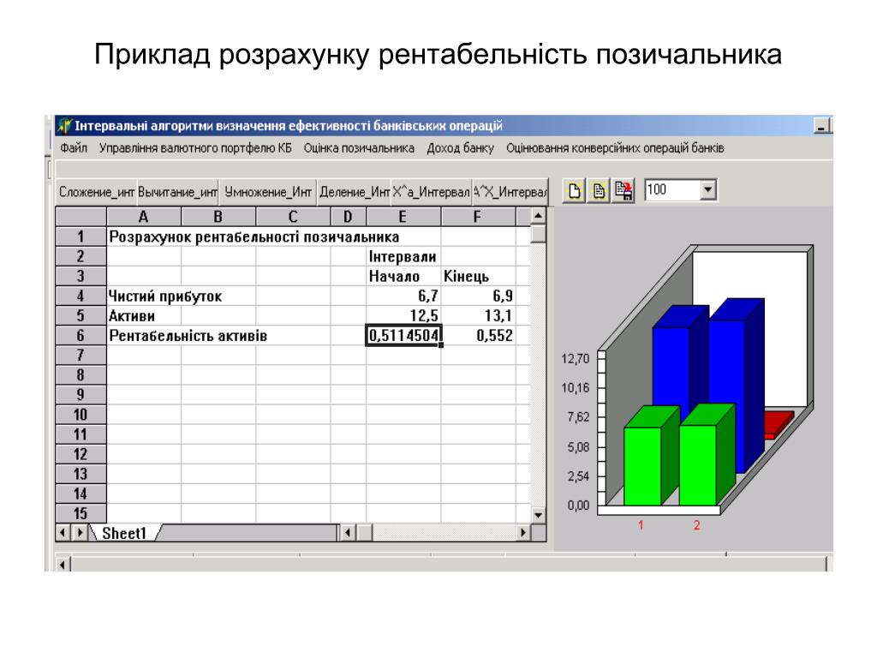This screenshot has height=658, width=877.
Task: Click the Умножение_Инт button
Action: (268, 192)
